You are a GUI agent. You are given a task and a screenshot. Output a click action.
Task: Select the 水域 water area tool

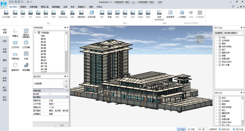click(x=26, y=56)
